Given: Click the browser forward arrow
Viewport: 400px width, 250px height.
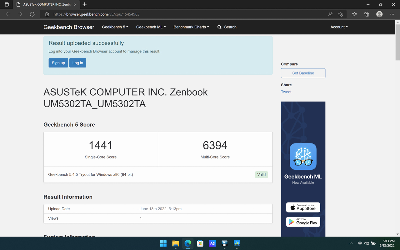Looking at the screenshot, I should (x=20, y=14).
